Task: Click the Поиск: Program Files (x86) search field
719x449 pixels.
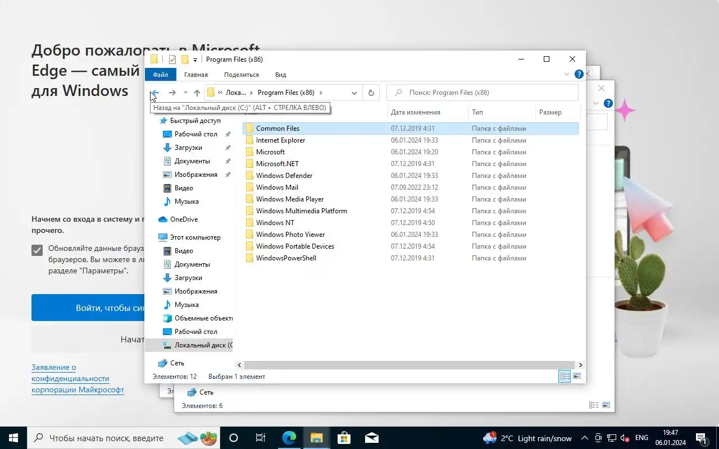Action: click(483, 93)
